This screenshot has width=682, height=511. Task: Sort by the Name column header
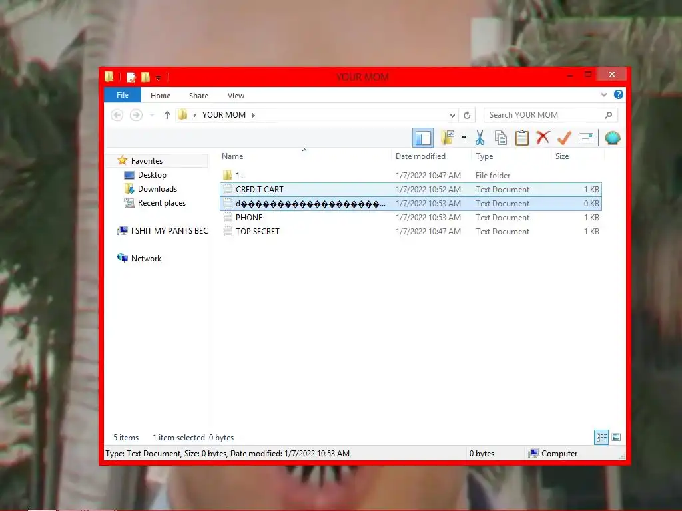232,156
